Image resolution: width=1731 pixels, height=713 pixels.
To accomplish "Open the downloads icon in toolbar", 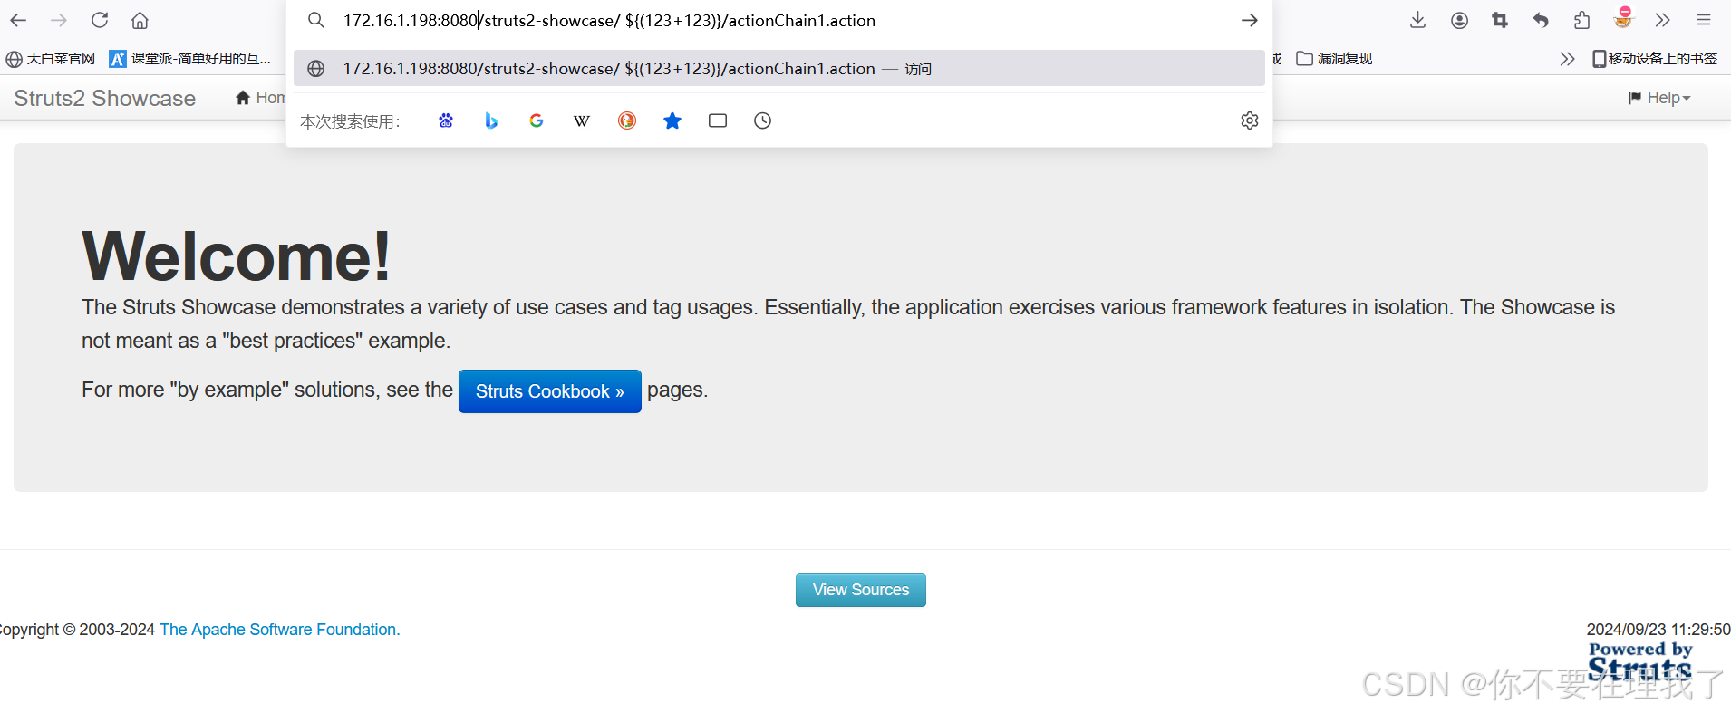I will (x=1418, y=20).
